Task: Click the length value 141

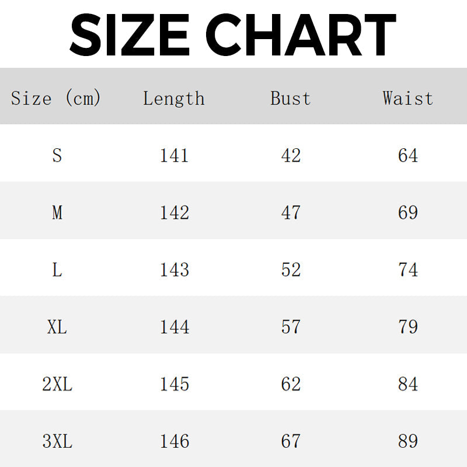Action: tap(175, 155)
